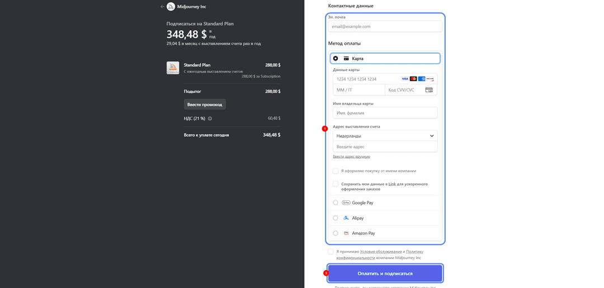This screenshot has height=288, width=604.
Task: Click the Standard Plan product thumbnail
Action: point(173,68)
